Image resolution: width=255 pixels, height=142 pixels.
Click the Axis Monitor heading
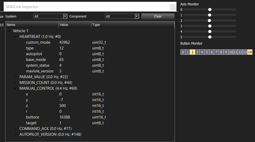coord(189,4)
